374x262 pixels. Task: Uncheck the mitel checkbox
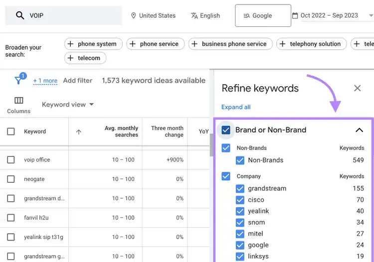tap(240, 234)
